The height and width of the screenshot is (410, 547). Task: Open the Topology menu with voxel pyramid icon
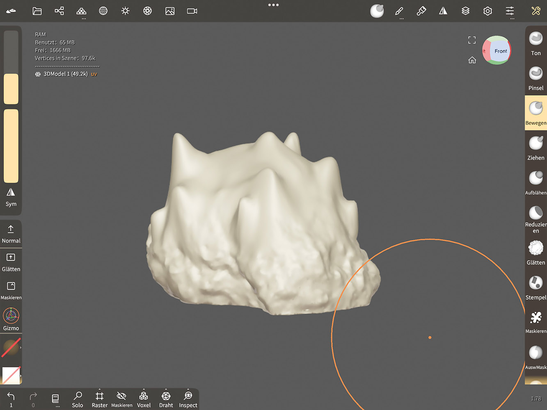81,11
